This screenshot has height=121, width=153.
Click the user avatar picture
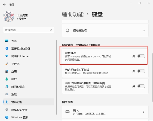coord(9,17)
